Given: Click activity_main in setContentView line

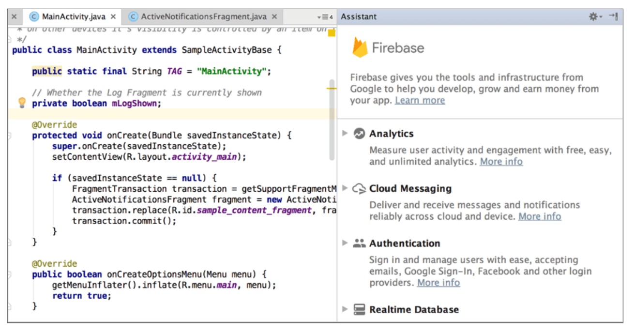Looking at the screenshot, I should 204,157.
